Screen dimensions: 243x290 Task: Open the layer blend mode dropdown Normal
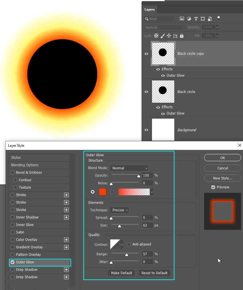click(x=164, y=27)
